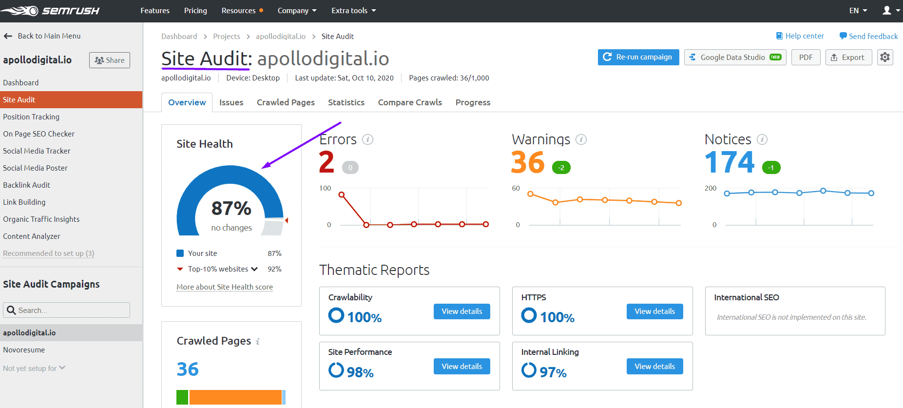Click the Warnings count 36
Image resolution: width=903 pixels, height=408 pixels.
[528, 162]
